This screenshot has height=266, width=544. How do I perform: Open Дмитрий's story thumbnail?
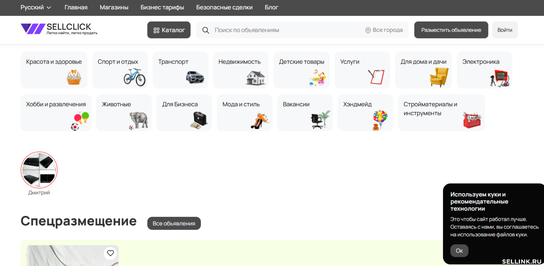[39, 170]
